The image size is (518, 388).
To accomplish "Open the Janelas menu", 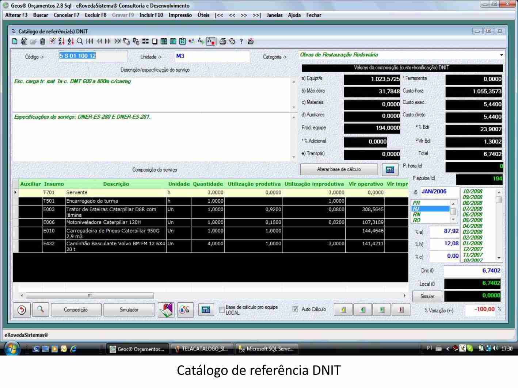I will point(275,15).
